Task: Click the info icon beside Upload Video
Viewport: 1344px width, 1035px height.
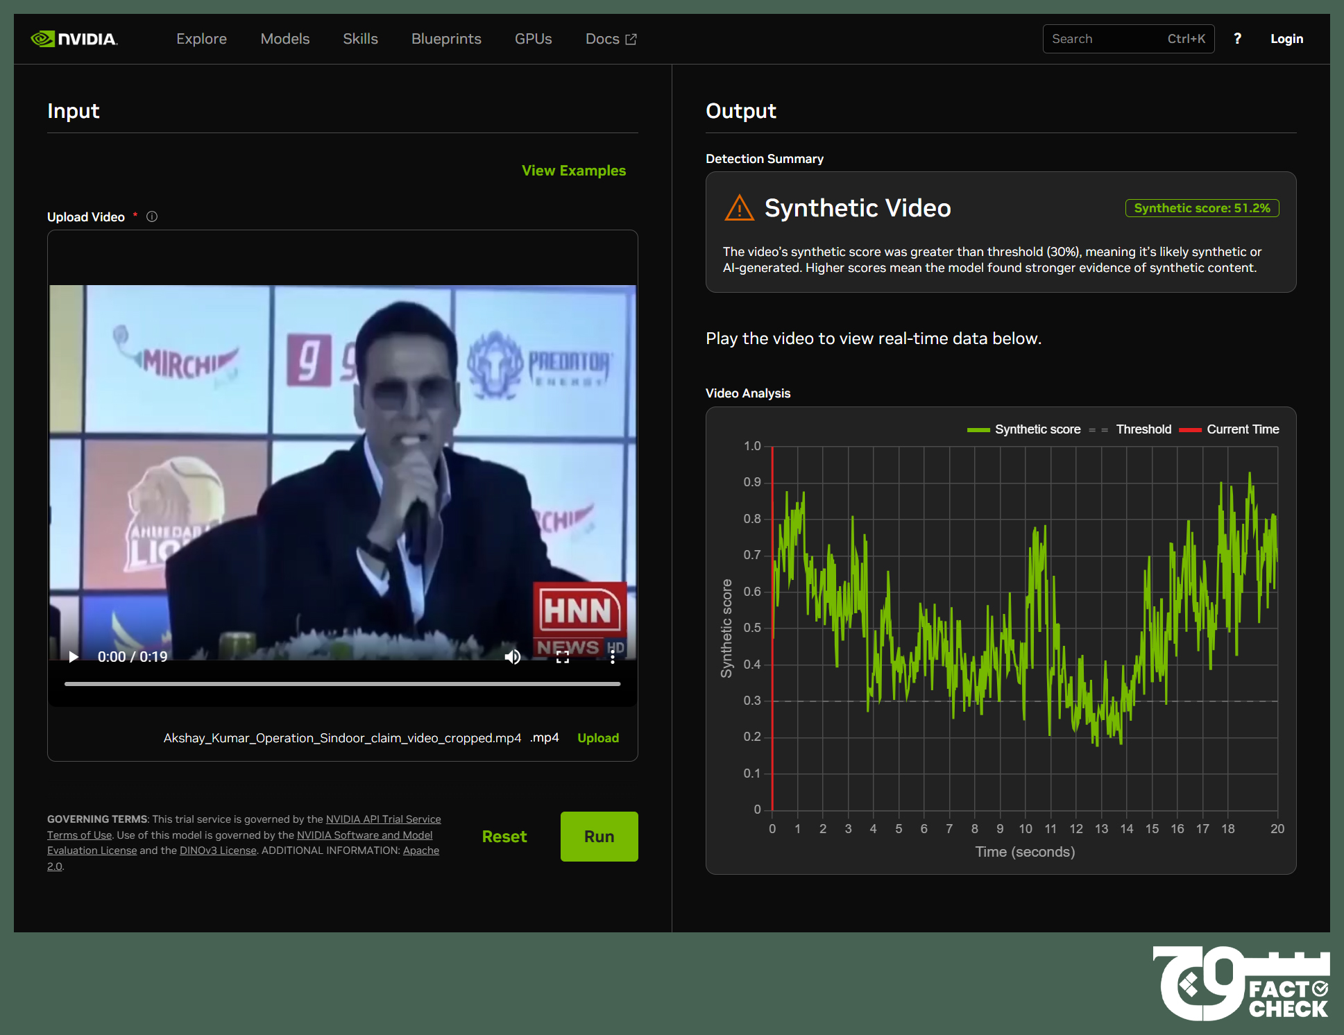Action: [152, 216]
